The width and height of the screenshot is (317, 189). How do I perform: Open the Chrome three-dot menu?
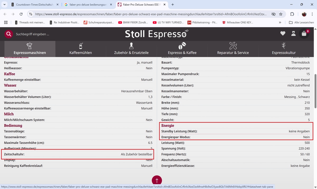pos(312,14)
